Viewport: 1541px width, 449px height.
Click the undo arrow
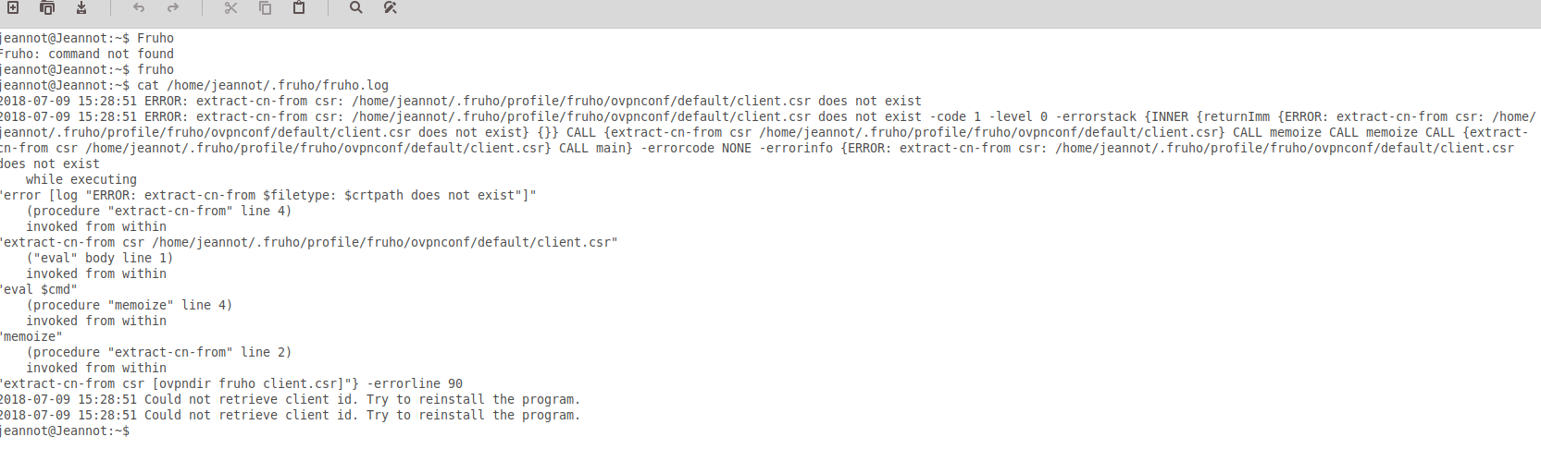click(x=139, y=7)
